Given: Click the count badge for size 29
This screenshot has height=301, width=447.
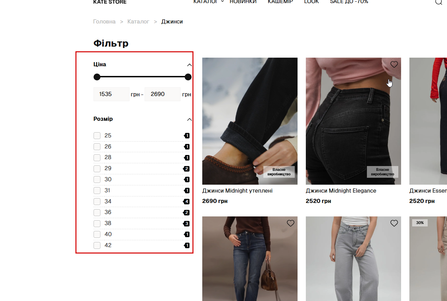Looking at the screenshot, I should coord(186,169).
